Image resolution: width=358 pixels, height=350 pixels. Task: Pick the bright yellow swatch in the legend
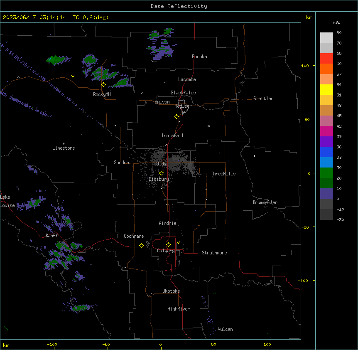326,90
